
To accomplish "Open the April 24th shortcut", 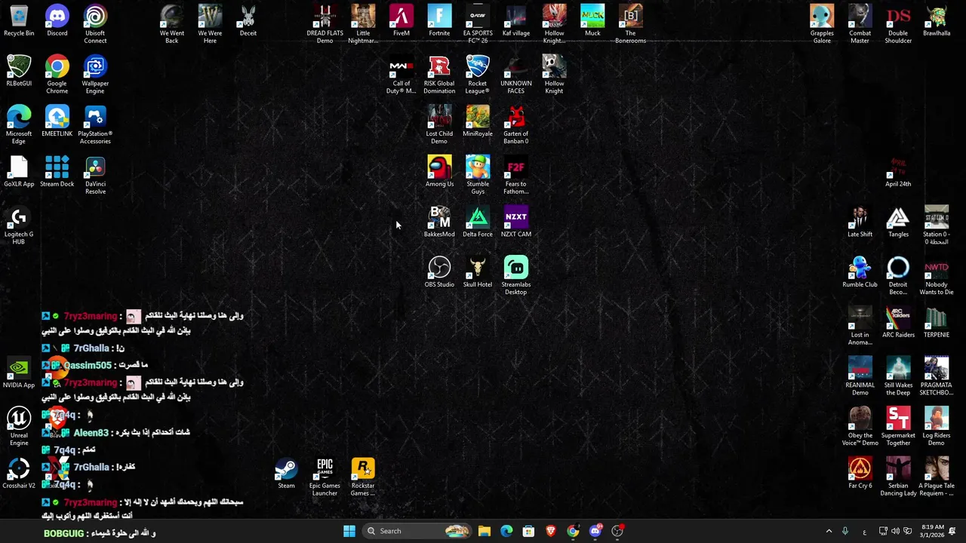I will tap(898, 172).
